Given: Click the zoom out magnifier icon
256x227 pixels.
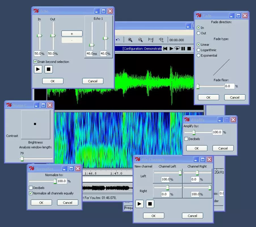Looking at the screenshot, I should [x=140, y=40].
